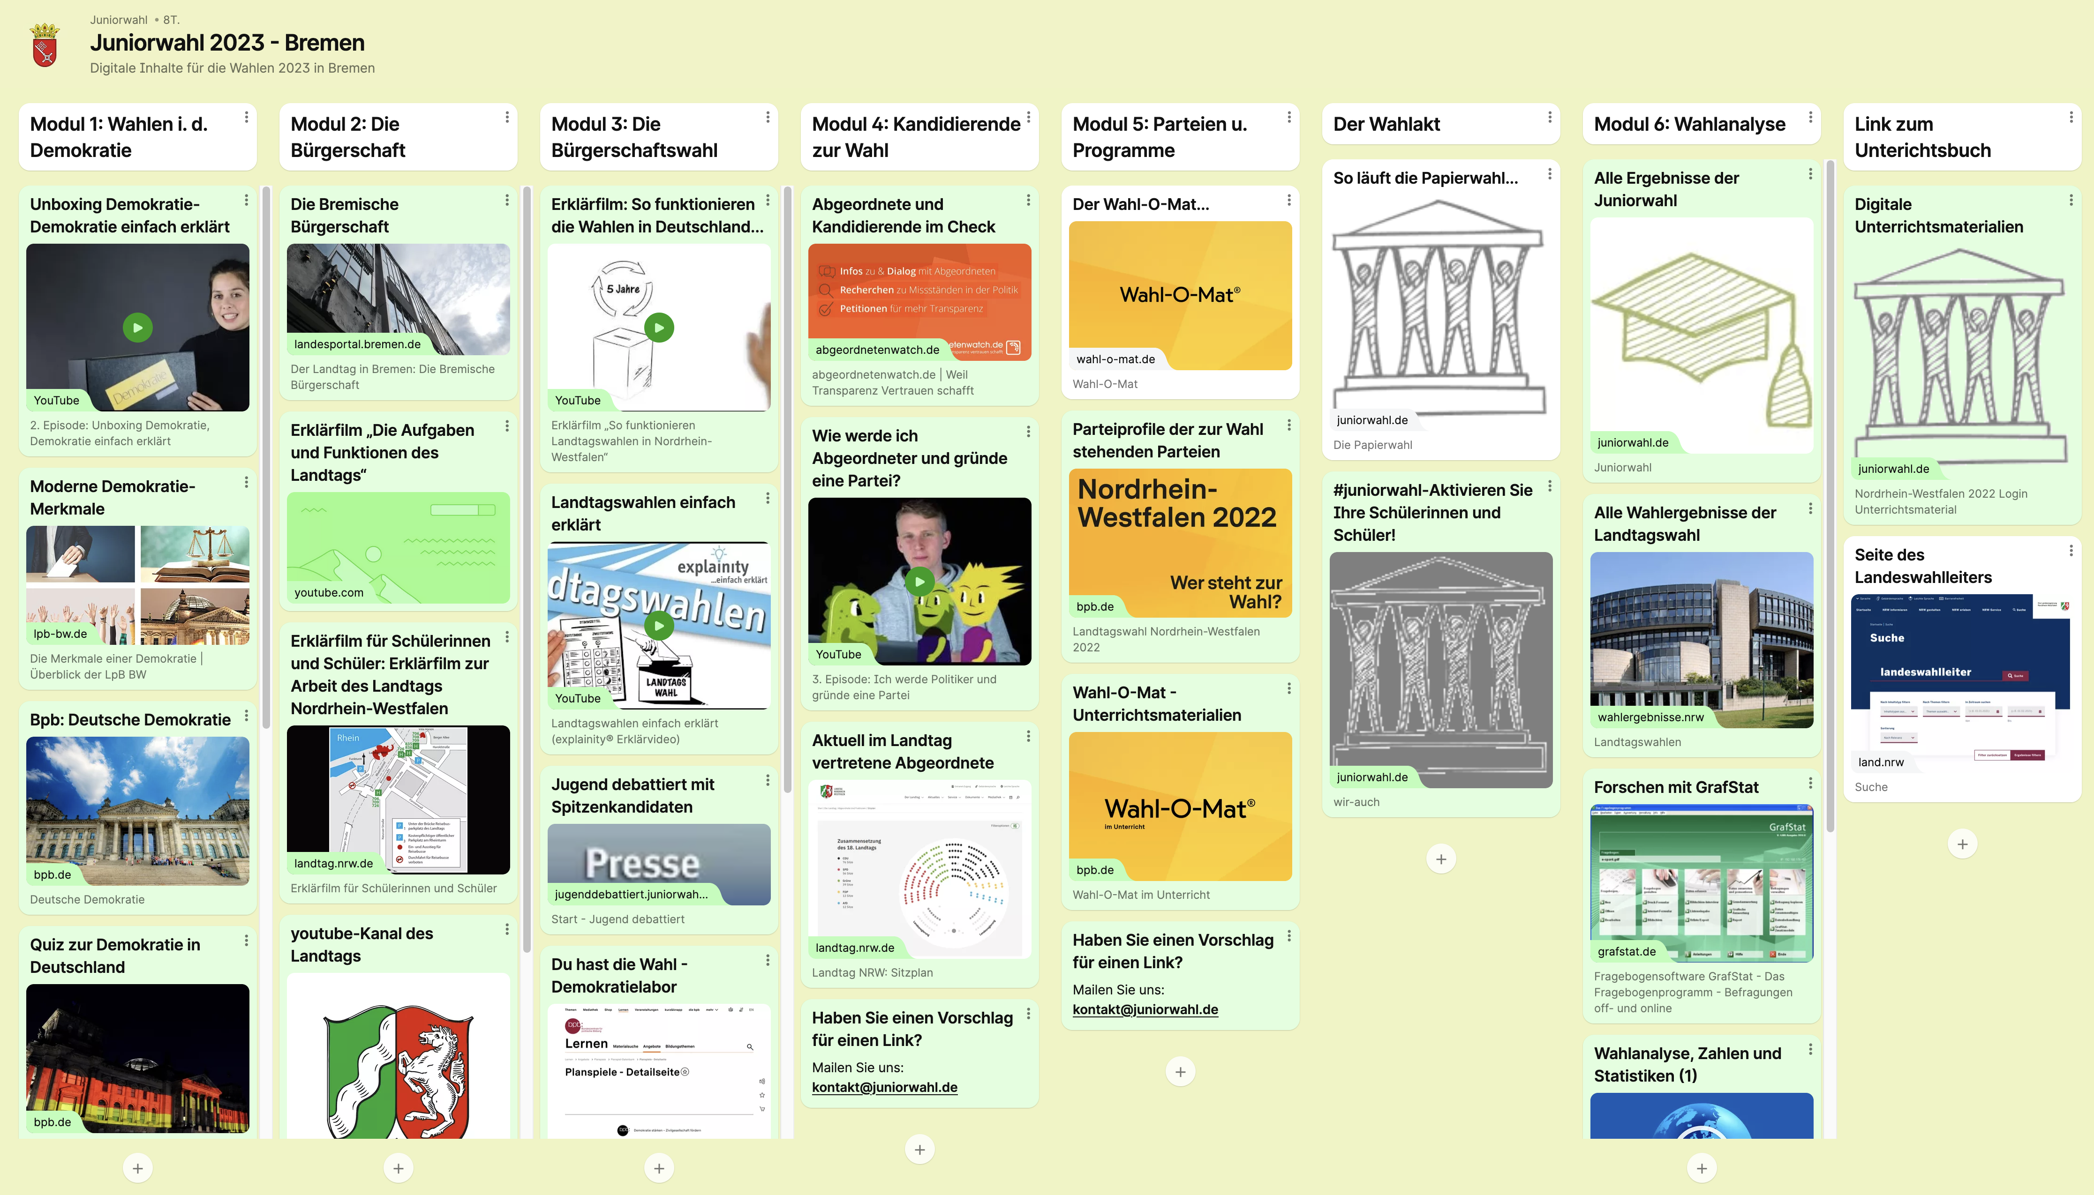The height and width of the screenshot is (1195, 2094).
Task: Click Modul 6 column scrollbar
Action: coord(1830,493)
